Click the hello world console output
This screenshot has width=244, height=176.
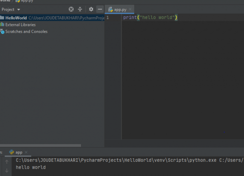[x=31, y=167]
